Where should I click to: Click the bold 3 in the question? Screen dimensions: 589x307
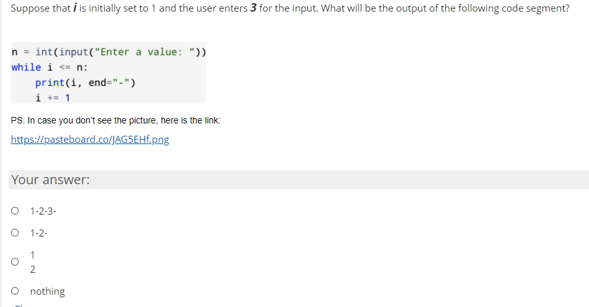click(252, 8)
